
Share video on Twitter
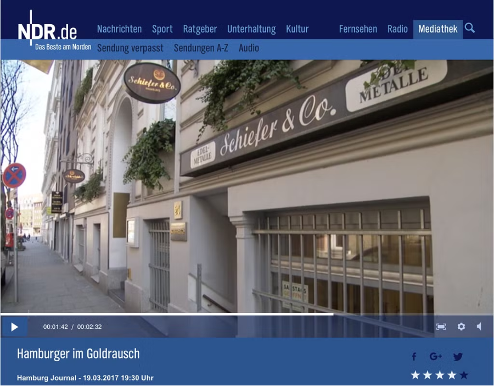click(x=458, y=357)
